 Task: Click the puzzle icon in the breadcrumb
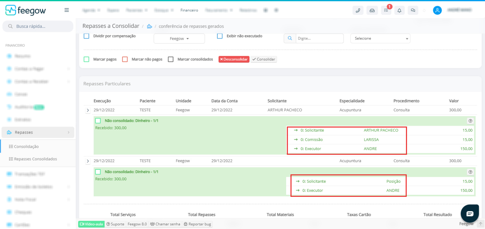click(x=150, y=26)
